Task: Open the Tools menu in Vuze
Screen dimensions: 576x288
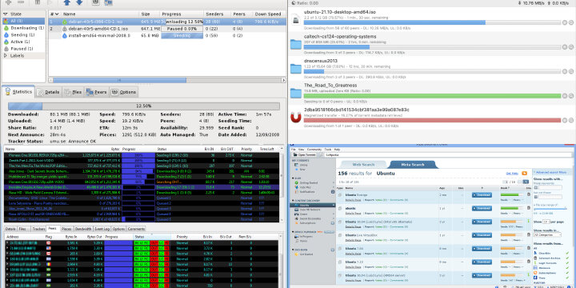Action: click(x=328, y=150)
